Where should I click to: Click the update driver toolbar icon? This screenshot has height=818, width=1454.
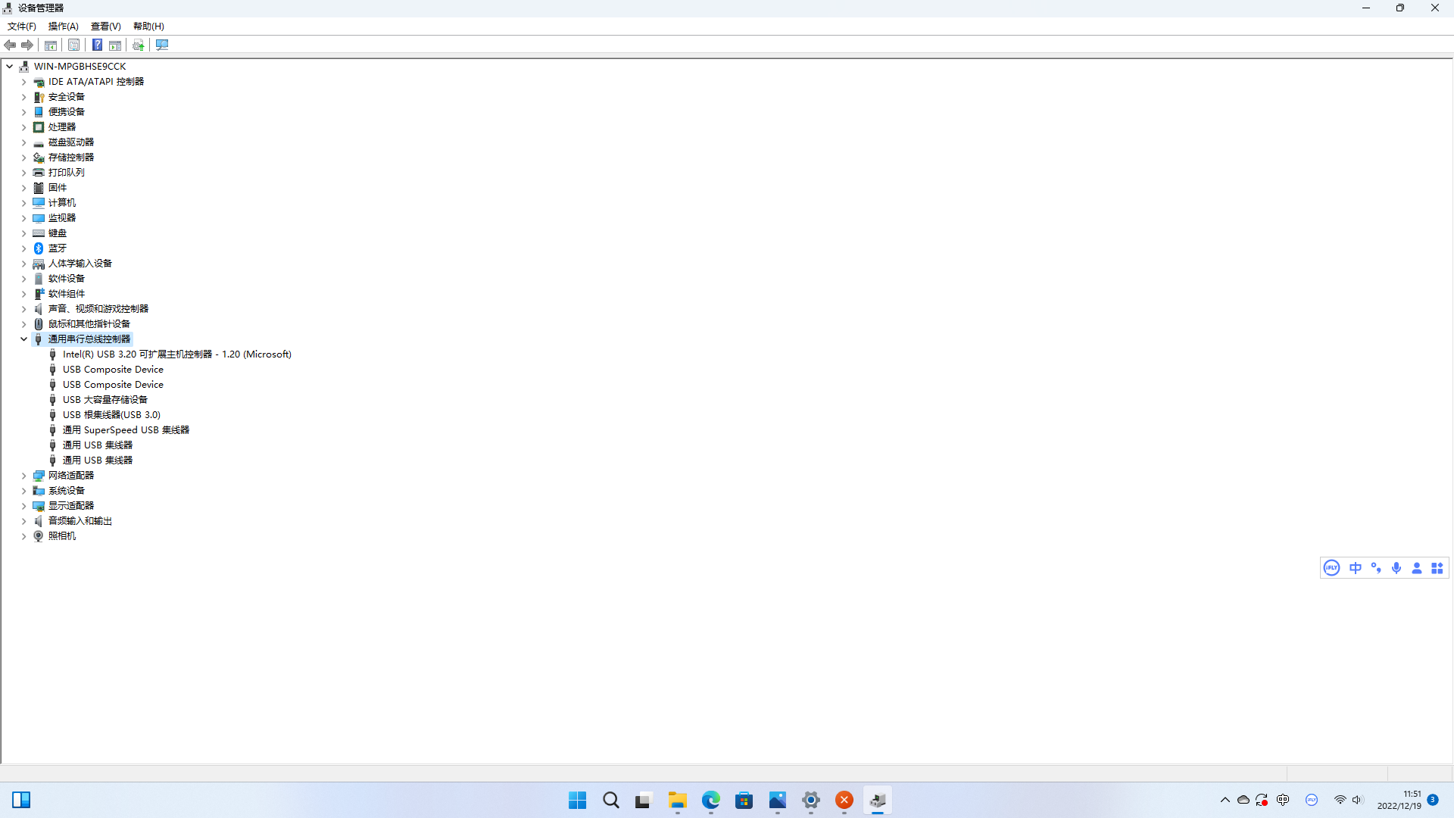tap(139, 45)
